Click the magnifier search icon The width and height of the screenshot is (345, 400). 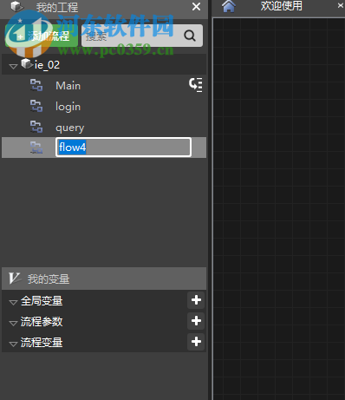pos(190,36)
